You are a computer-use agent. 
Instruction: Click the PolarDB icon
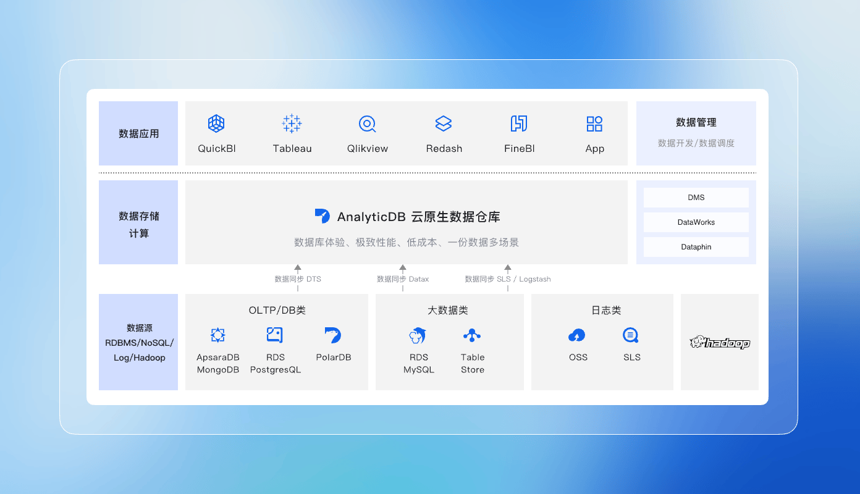[x=333, y=335]
